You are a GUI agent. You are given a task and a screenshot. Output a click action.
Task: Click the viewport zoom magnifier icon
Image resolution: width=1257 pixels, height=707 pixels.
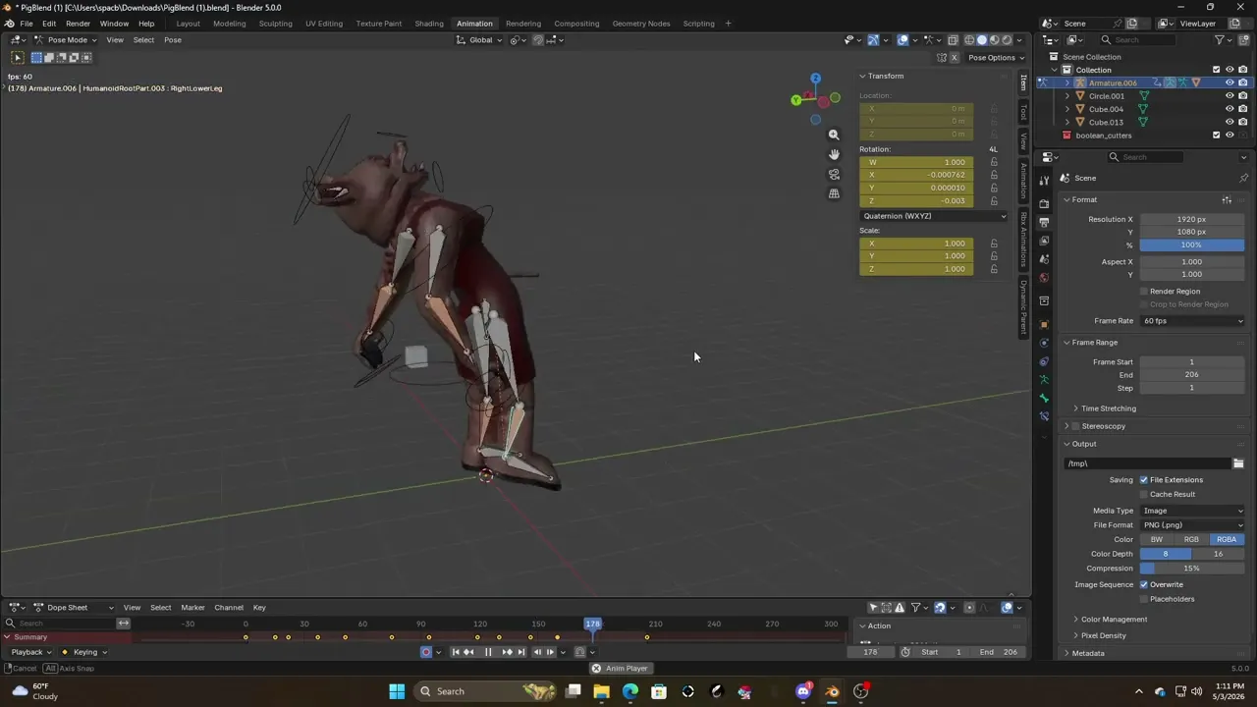834,135
